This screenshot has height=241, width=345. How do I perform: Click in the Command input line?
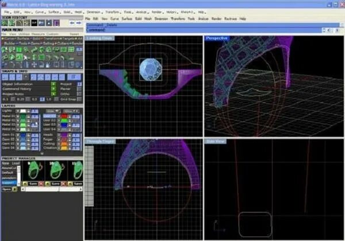(x=204, y=30)
